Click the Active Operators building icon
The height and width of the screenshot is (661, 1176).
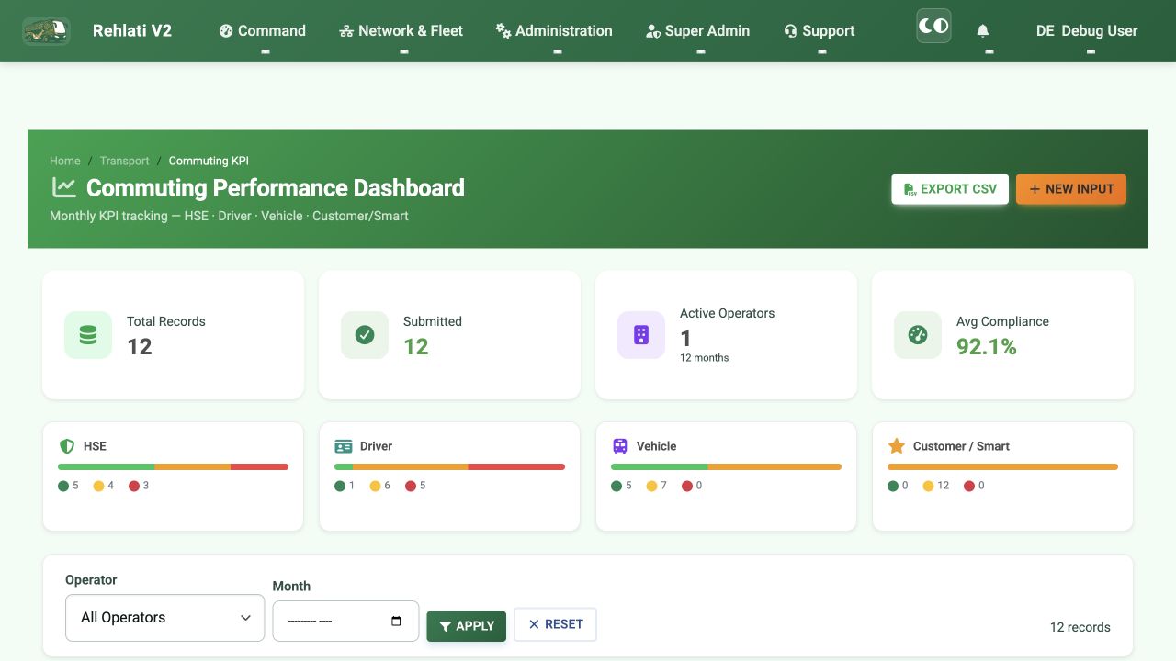[641, 335]
